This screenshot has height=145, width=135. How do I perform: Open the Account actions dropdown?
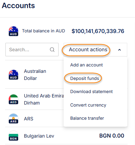coord(95,50)
